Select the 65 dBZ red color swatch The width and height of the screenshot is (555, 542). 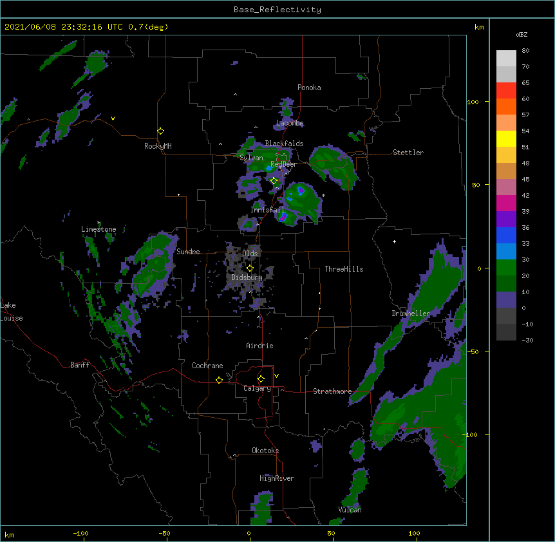click(506, 91)
